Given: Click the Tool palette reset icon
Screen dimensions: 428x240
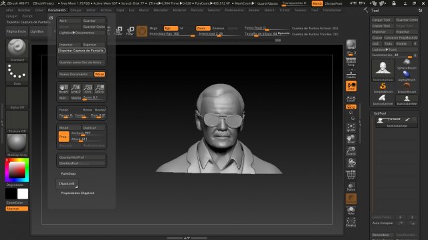Looking at the screenshot, I should 420,11.
